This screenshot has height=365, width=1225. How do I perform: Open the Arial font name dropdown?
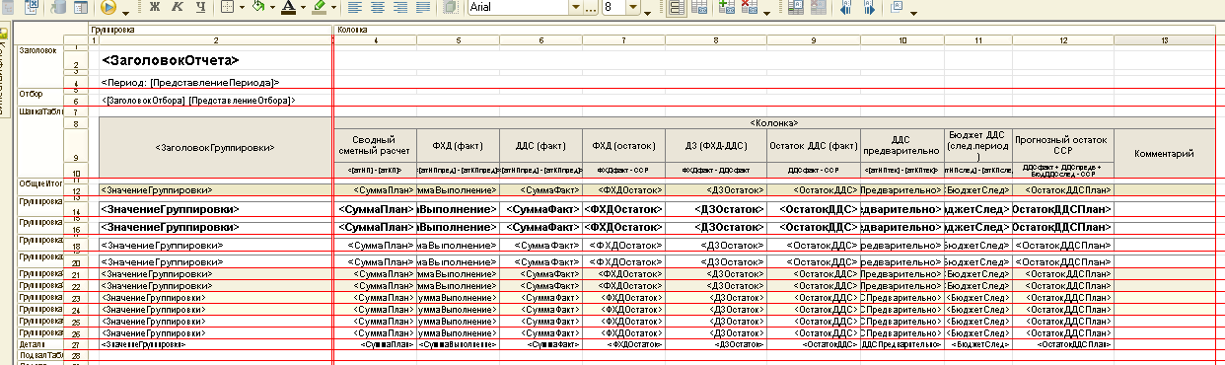pos(576,7)
